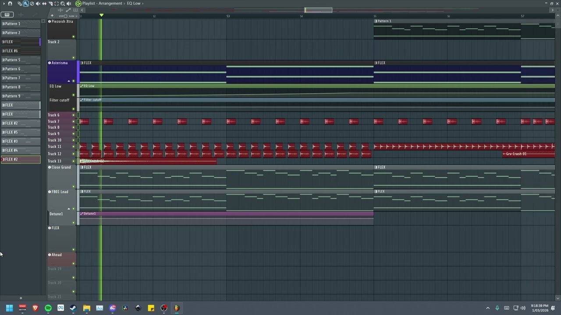This screenshot has height=315, width=561.
Task: Open Spotify from the taskbar
Action: (x=48, y=308)
